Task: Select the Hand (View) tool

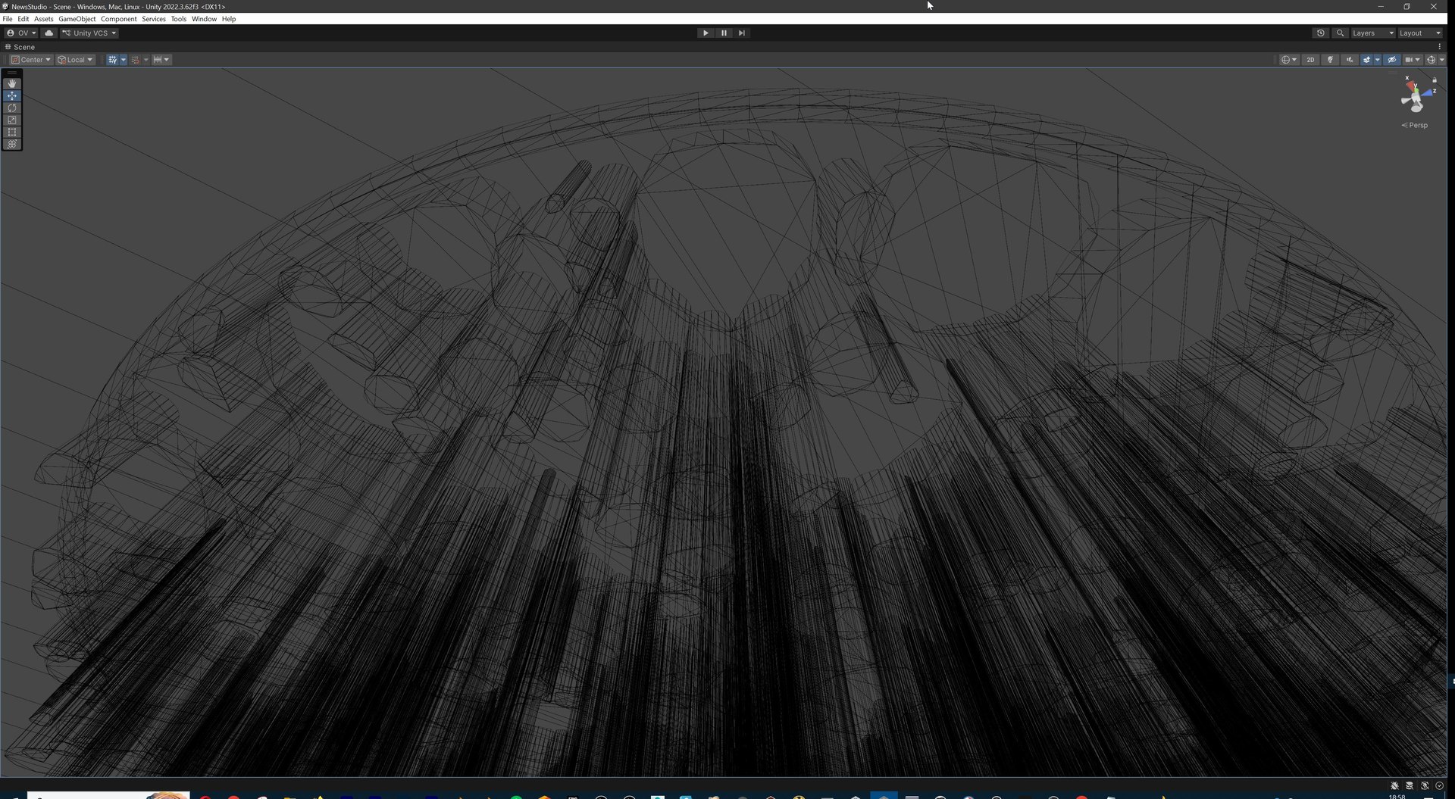Action: point(12,83)
